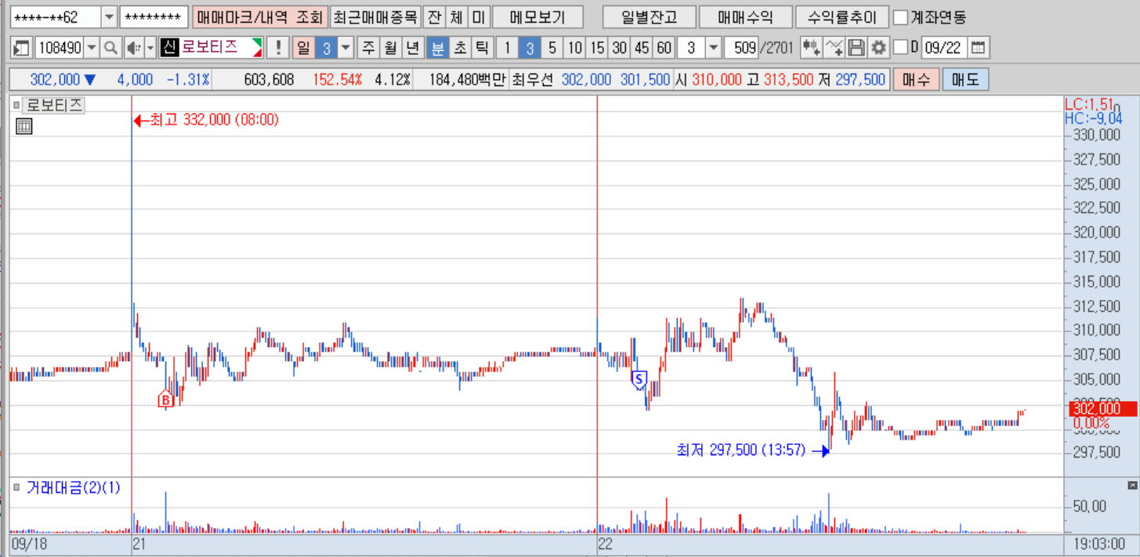Click the date field showing 09/22
Viewport: 1140px width, 557px height.
pyautogui.click(x=944, y=48)
